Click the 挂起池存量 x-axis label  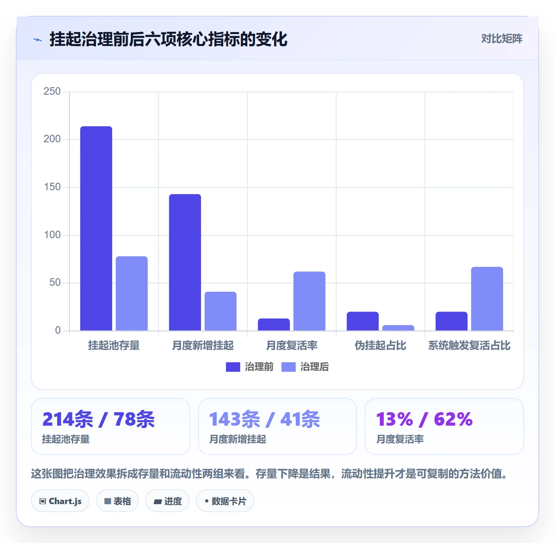coord(114,346)
